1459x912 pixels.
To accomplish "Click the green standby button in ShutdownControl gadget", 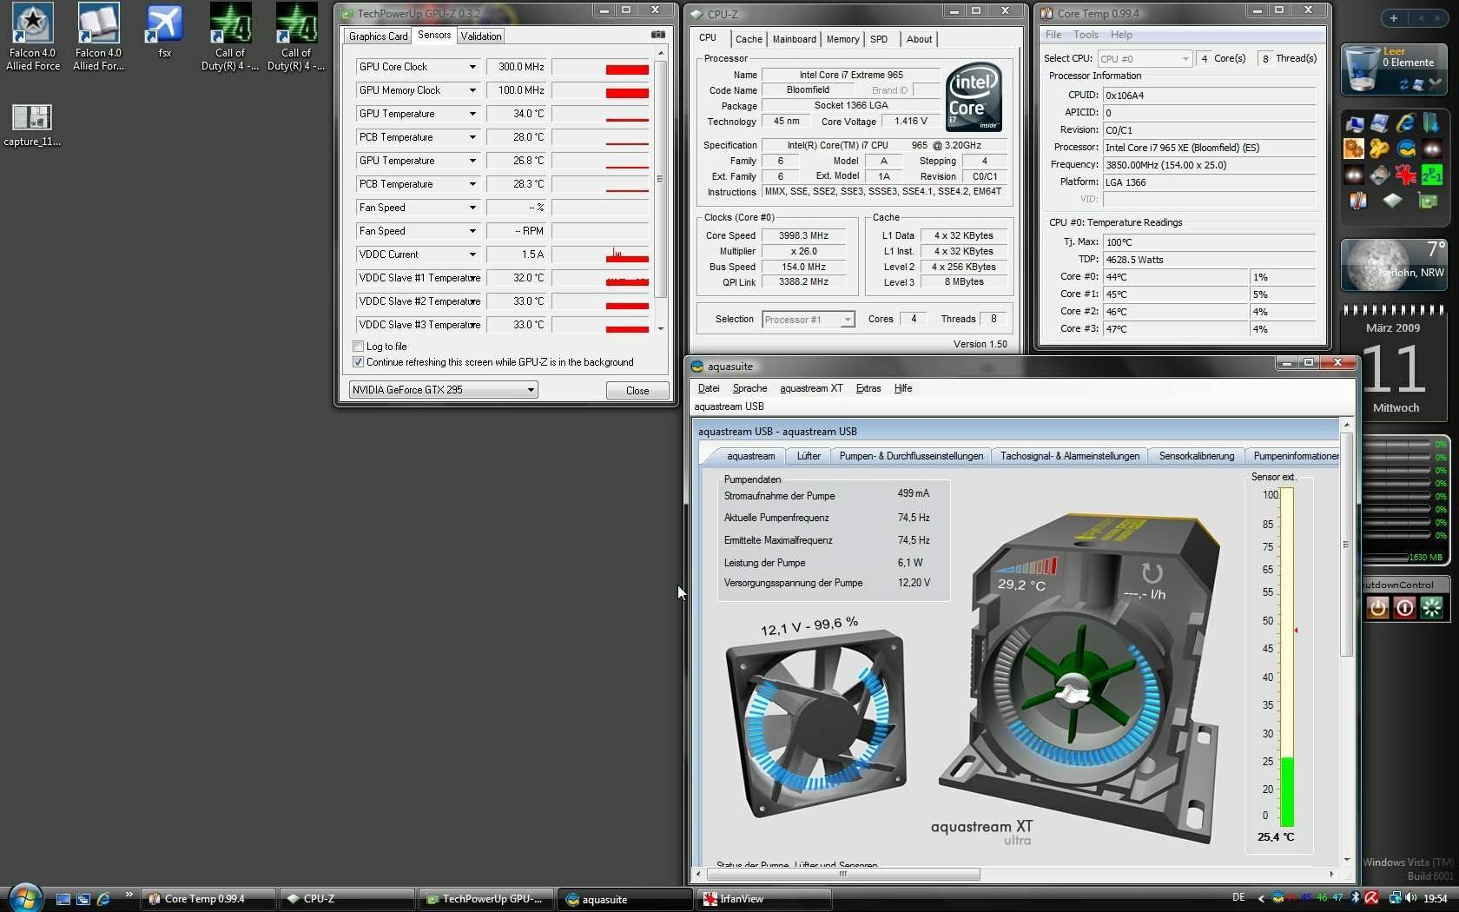I will [1431, 607].
